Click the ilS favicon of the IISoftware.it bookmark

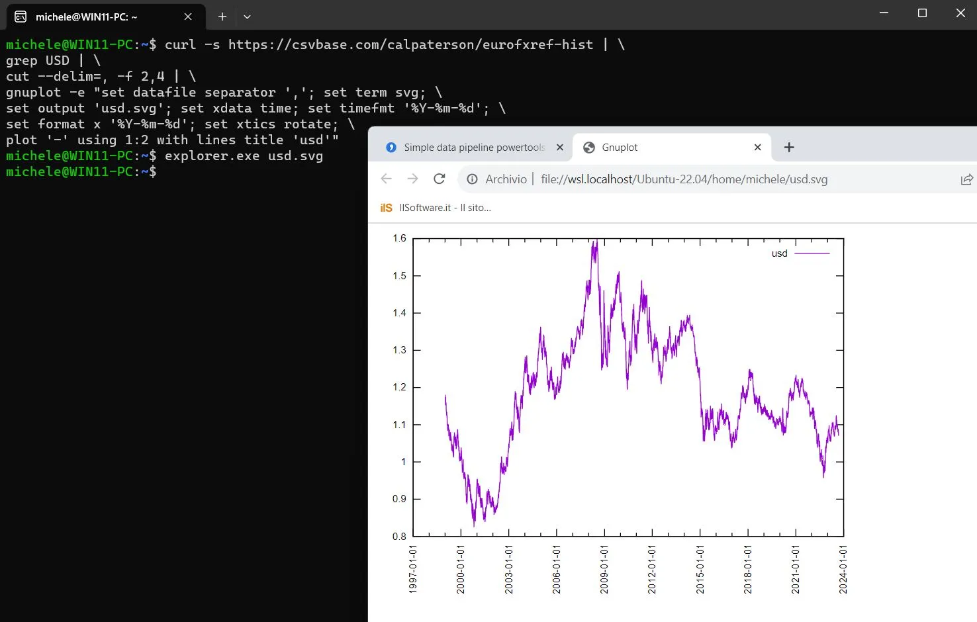click(386, 207)
